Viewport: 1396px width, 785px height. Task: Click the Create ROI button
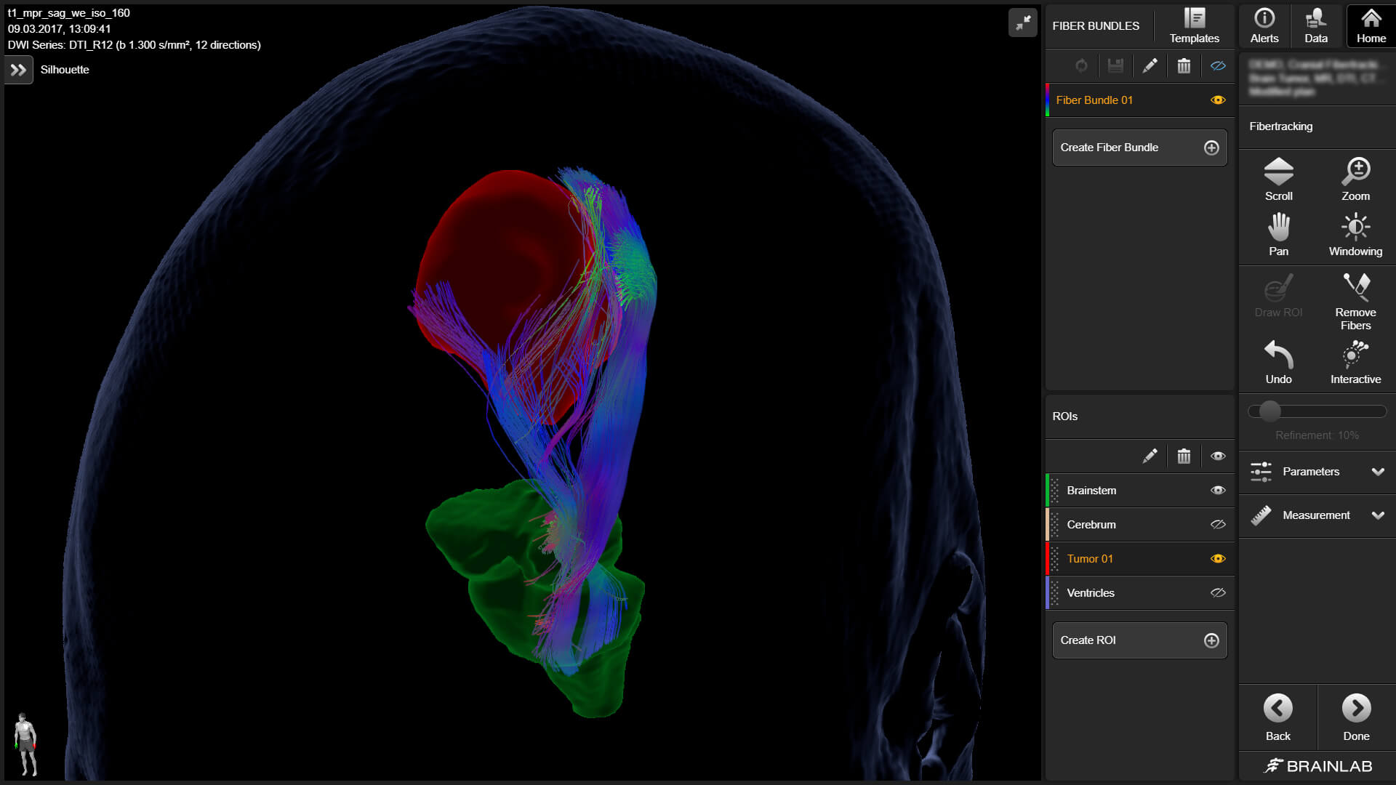click(1139, 640)
